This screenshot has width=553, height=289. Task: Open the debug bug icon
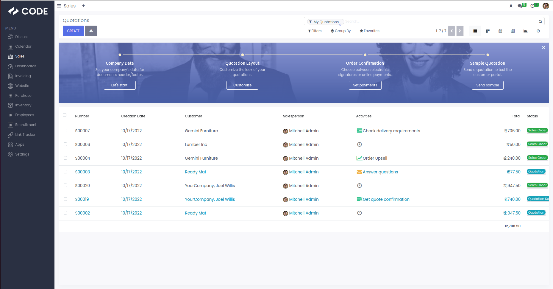tap(511, 6)
